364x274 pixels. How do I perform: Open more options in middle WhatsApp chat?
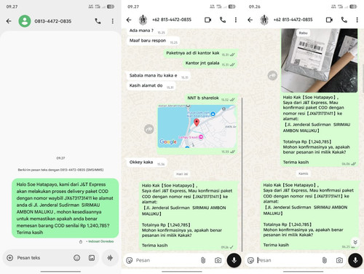tap(236, 20)
